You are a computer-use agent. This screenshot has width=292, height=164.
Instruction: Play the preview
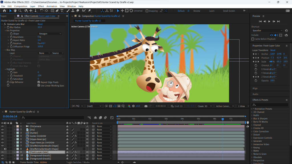pyautogui.click(x=269, y=21)
